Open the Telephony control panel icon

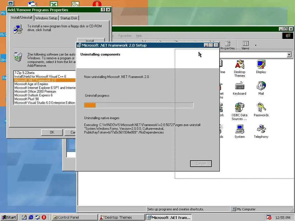tap(261, 131)
